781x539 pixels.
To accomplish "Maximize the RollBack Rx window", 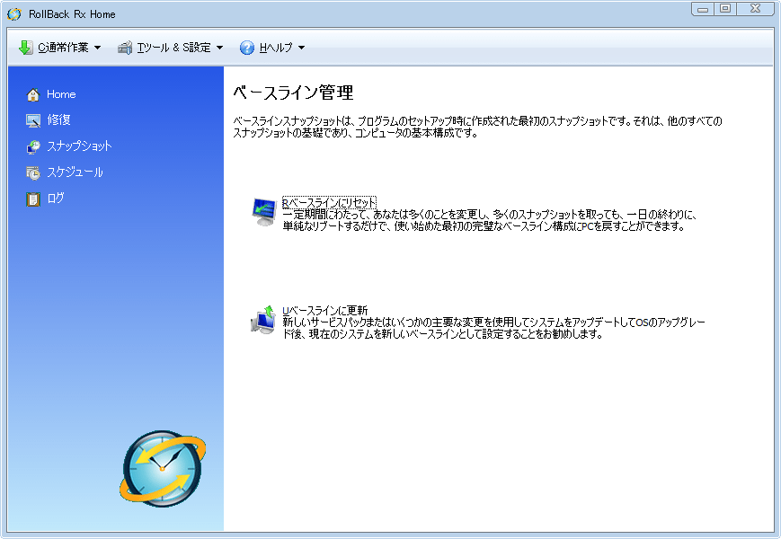I will 725,9.
